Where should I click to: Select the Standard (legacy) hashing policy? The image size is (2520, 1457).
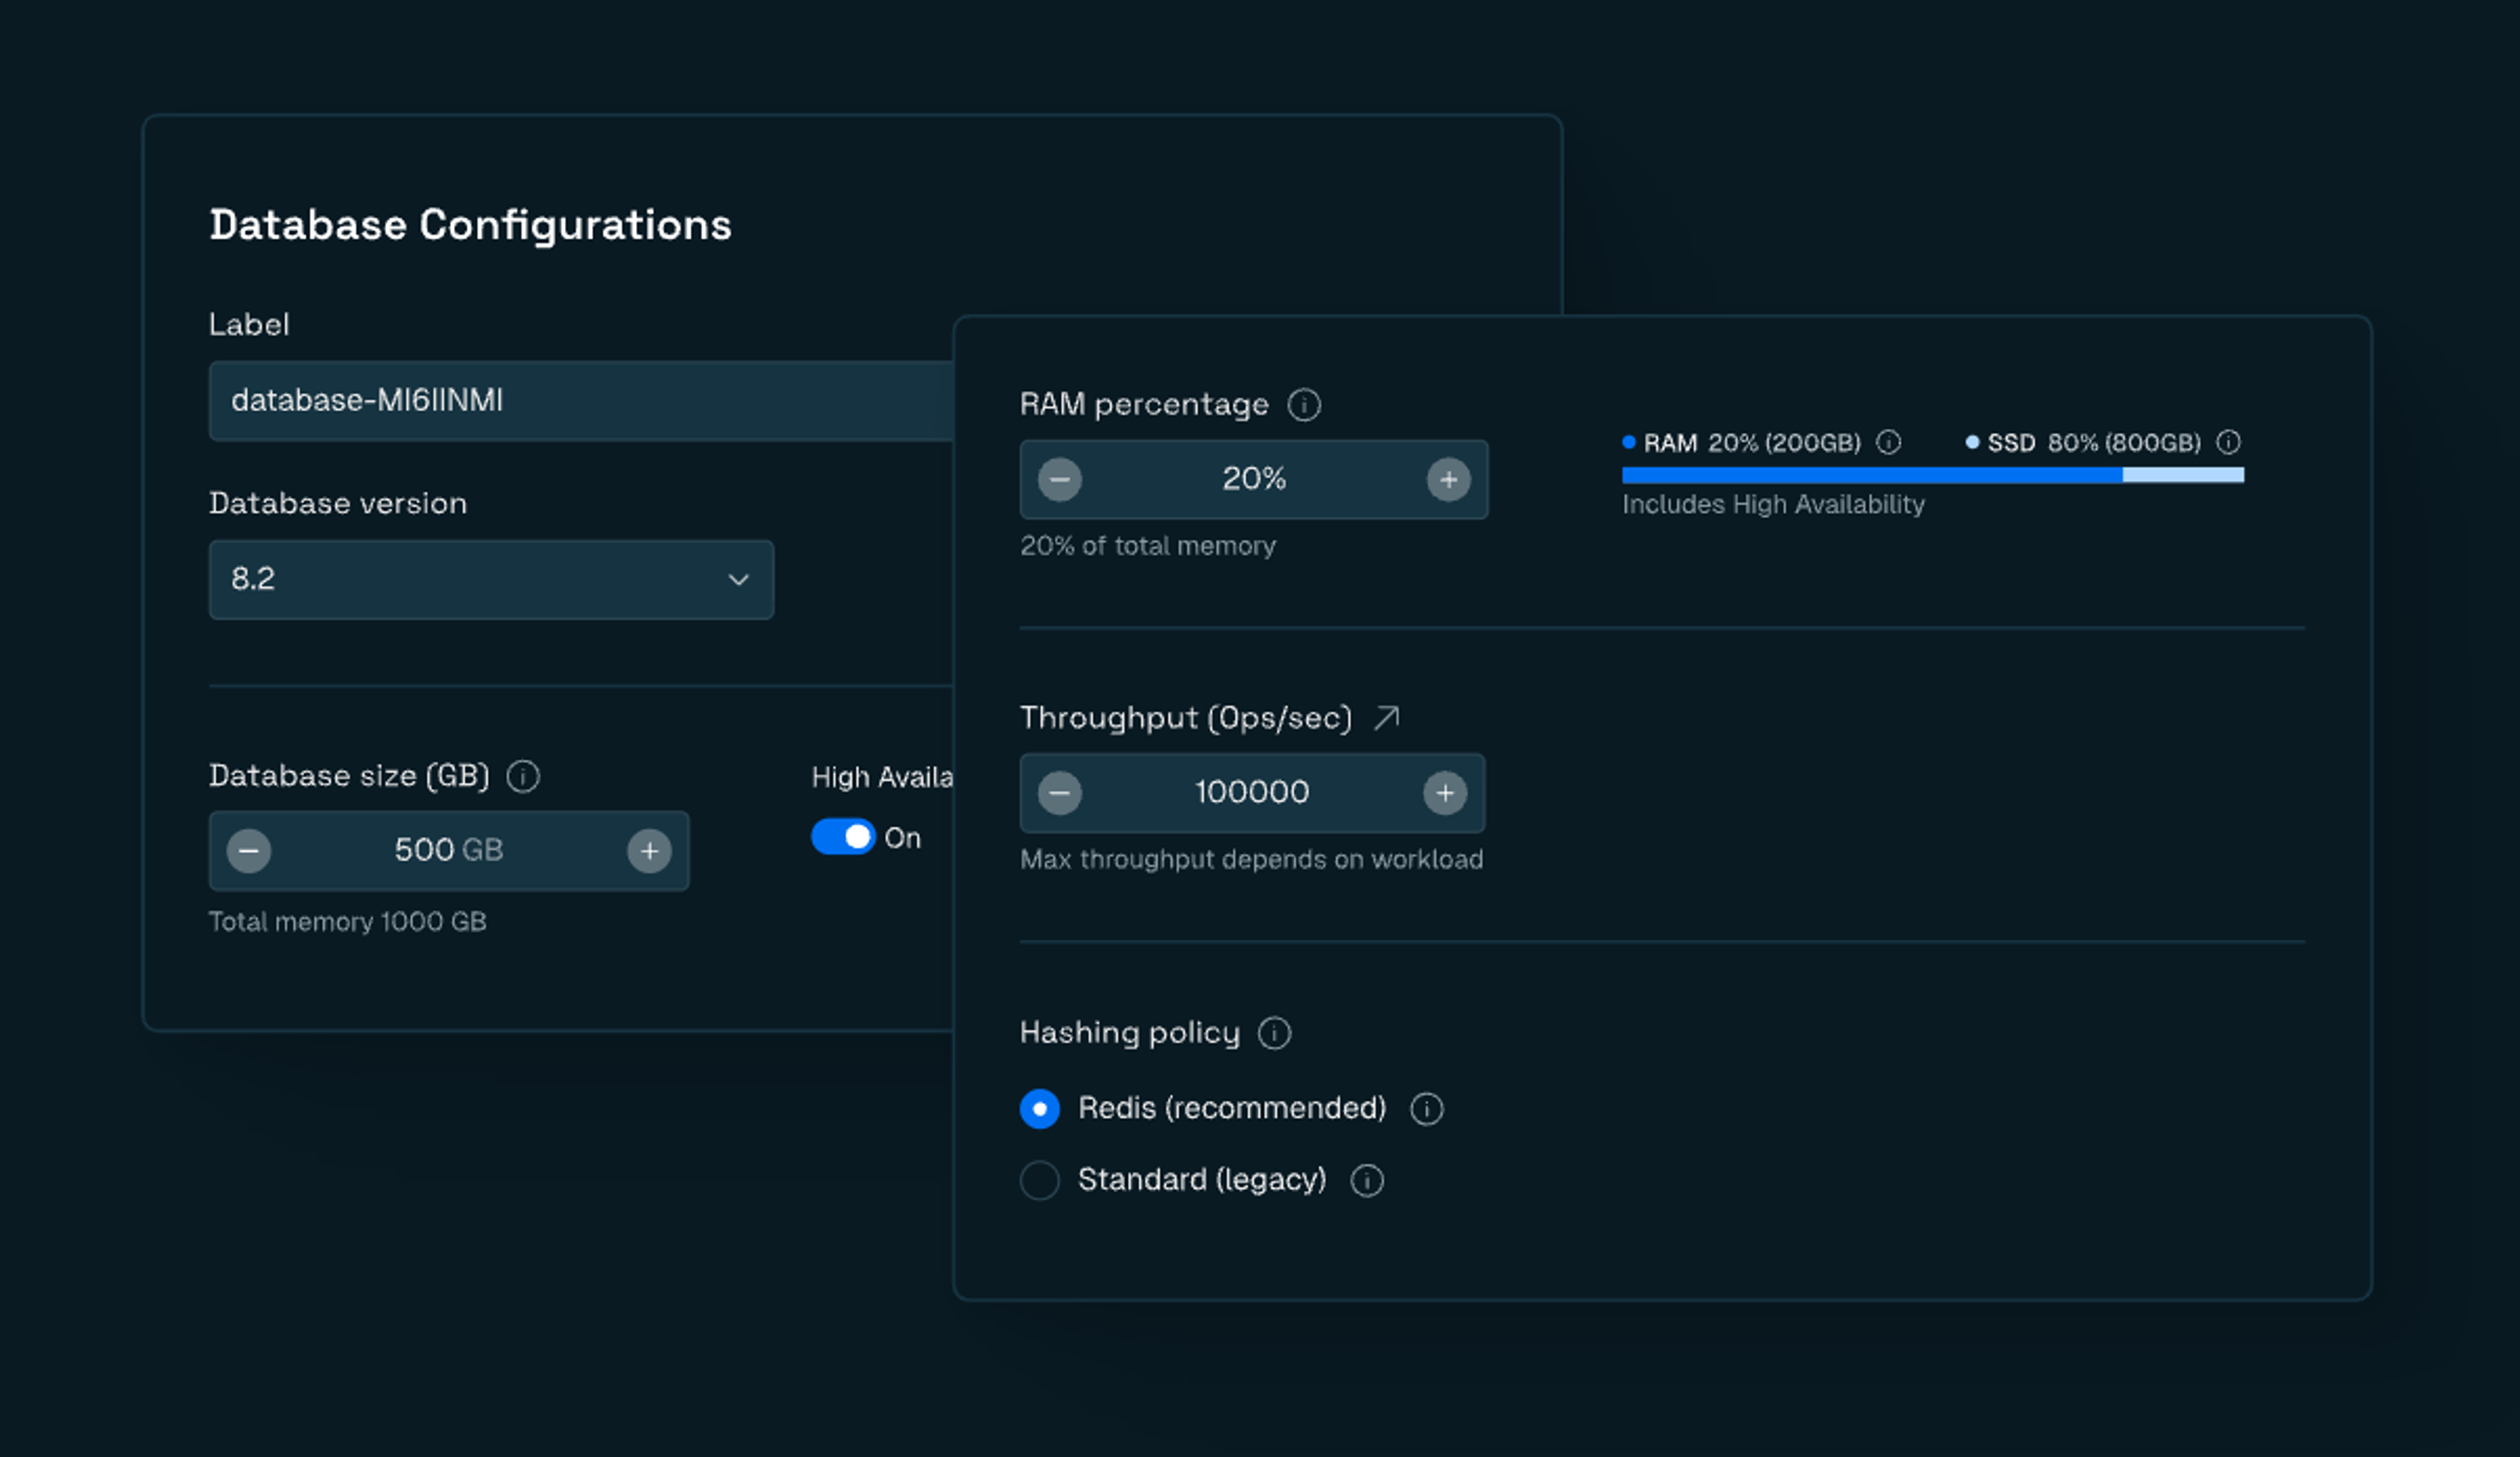pyautogui.click(x=1040, y=1181)
